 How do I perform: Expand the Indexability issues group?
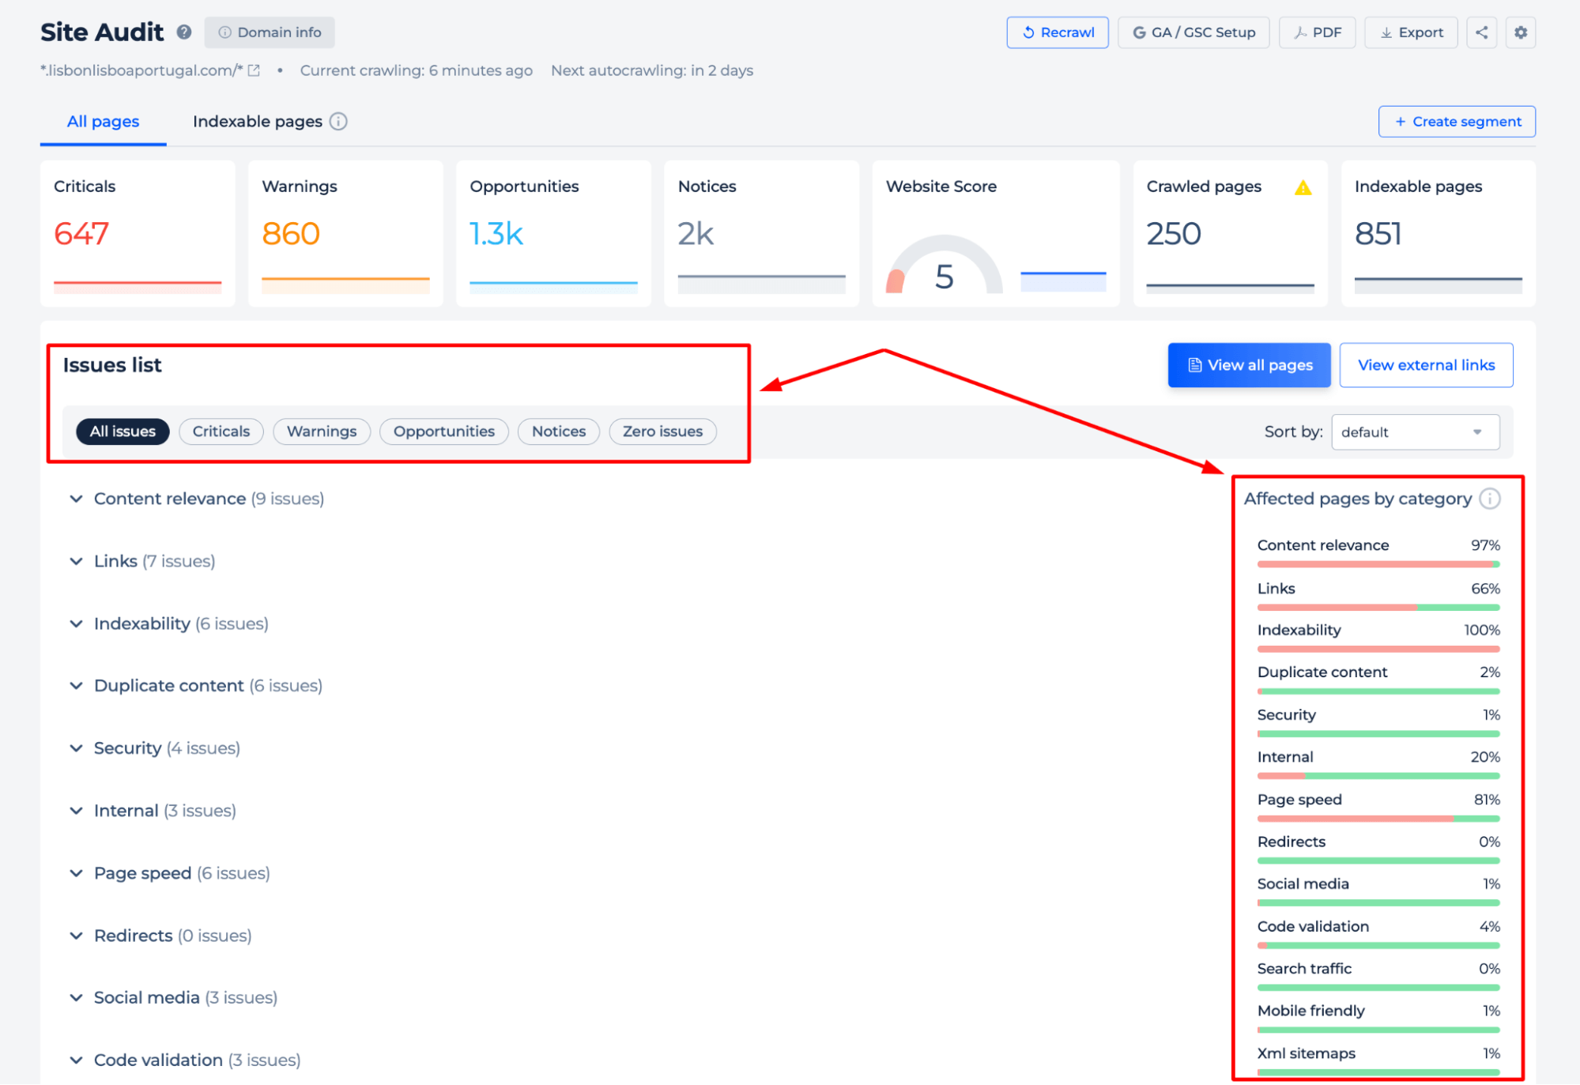point(169,623)
